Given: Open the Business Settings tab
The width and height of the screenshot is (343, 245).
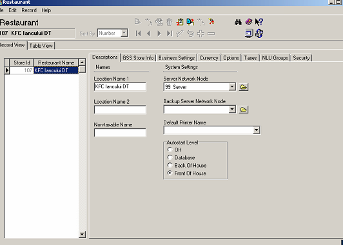Looking at the screenshot, I should [x=177, y=58].
